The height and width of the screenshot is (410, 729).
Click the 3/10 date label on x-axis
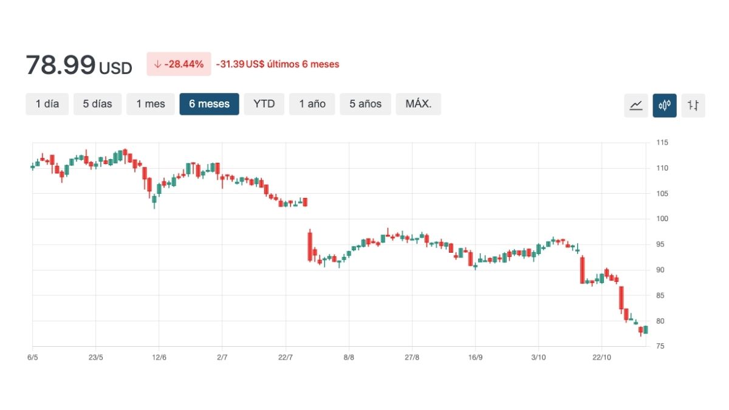(538, 357)
